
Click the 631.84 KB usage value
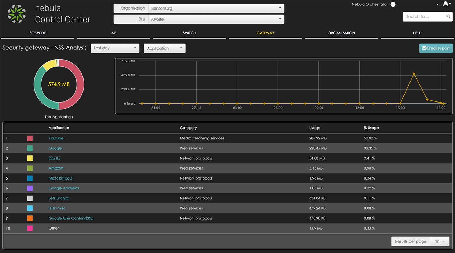coord(317,198)
